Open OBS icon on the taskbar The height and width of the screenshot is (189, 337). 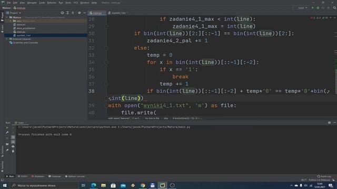[172, 185]
